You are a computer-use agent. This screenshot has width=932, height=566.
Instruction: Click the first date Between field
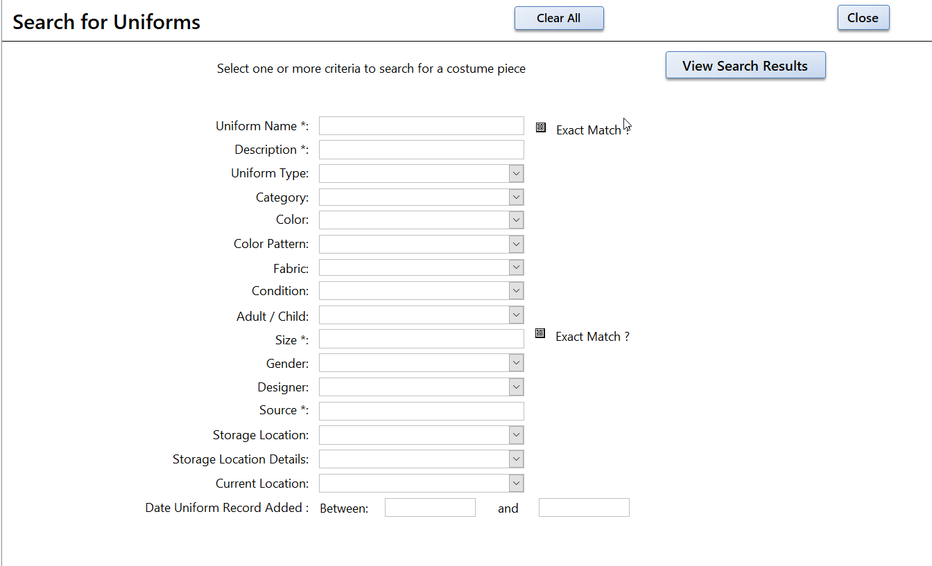pos(430,507)
